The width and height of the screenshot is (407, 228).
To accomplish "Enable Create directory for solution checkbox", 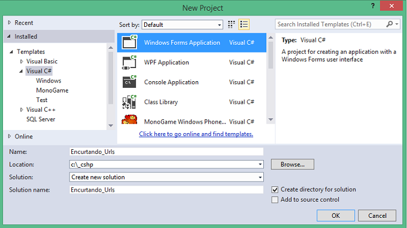I will 275,189.
